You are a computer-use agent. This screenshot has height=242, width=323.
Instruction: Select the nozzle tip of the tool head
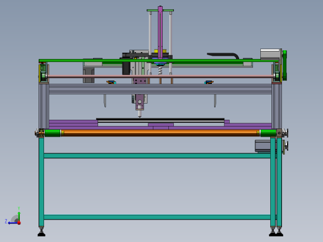tap(140, 114)
